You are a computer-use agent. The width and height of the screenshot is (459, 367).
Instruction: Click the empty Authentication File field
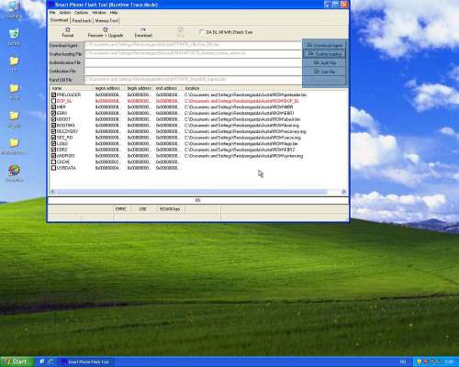coord(193,62)
